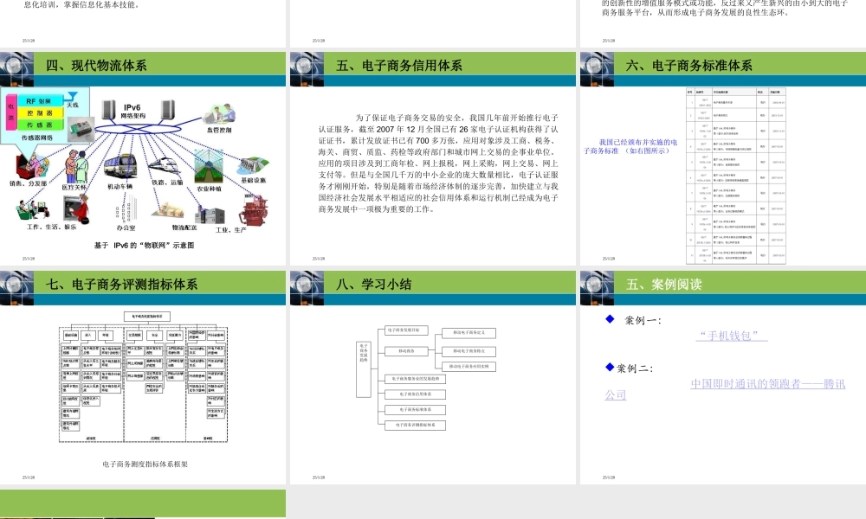Click the globe icon on the 案例阅读 slide header

pos(596,286)
